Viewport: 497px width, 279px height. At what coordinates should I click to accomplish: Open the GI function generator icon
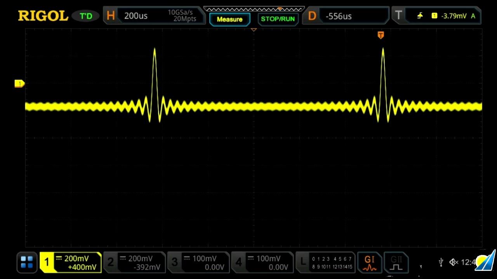click(369, 262)
